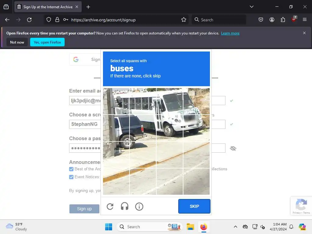Viewport: 312px width, 234px height.
Task: Open tracking protection shield icon
Action: 49,20
